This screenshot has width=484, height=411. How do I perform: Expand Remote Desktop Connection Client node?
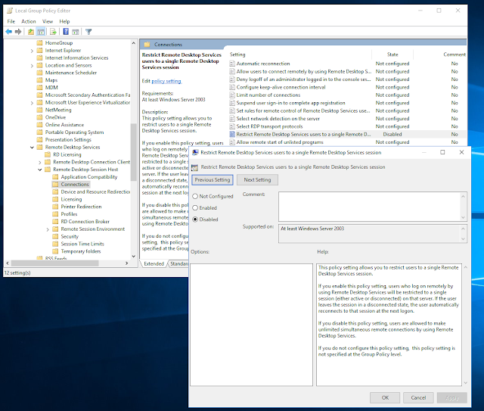coord(40,162)
